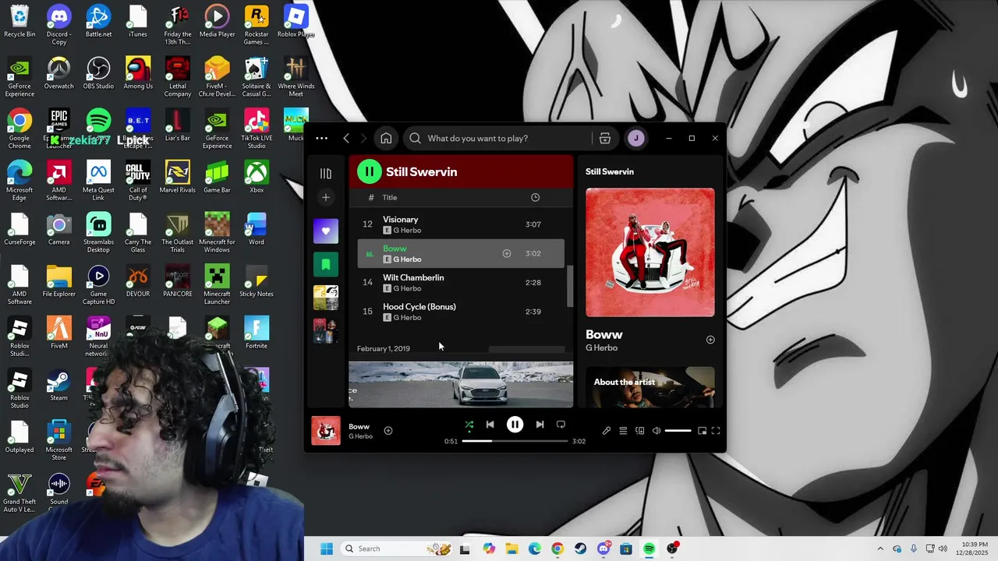Sort tracks by duration clock header
Screen dimensions: 998x561
(x=535, y=197)
